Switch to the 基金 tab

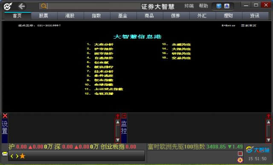click(x=123, y=16)
